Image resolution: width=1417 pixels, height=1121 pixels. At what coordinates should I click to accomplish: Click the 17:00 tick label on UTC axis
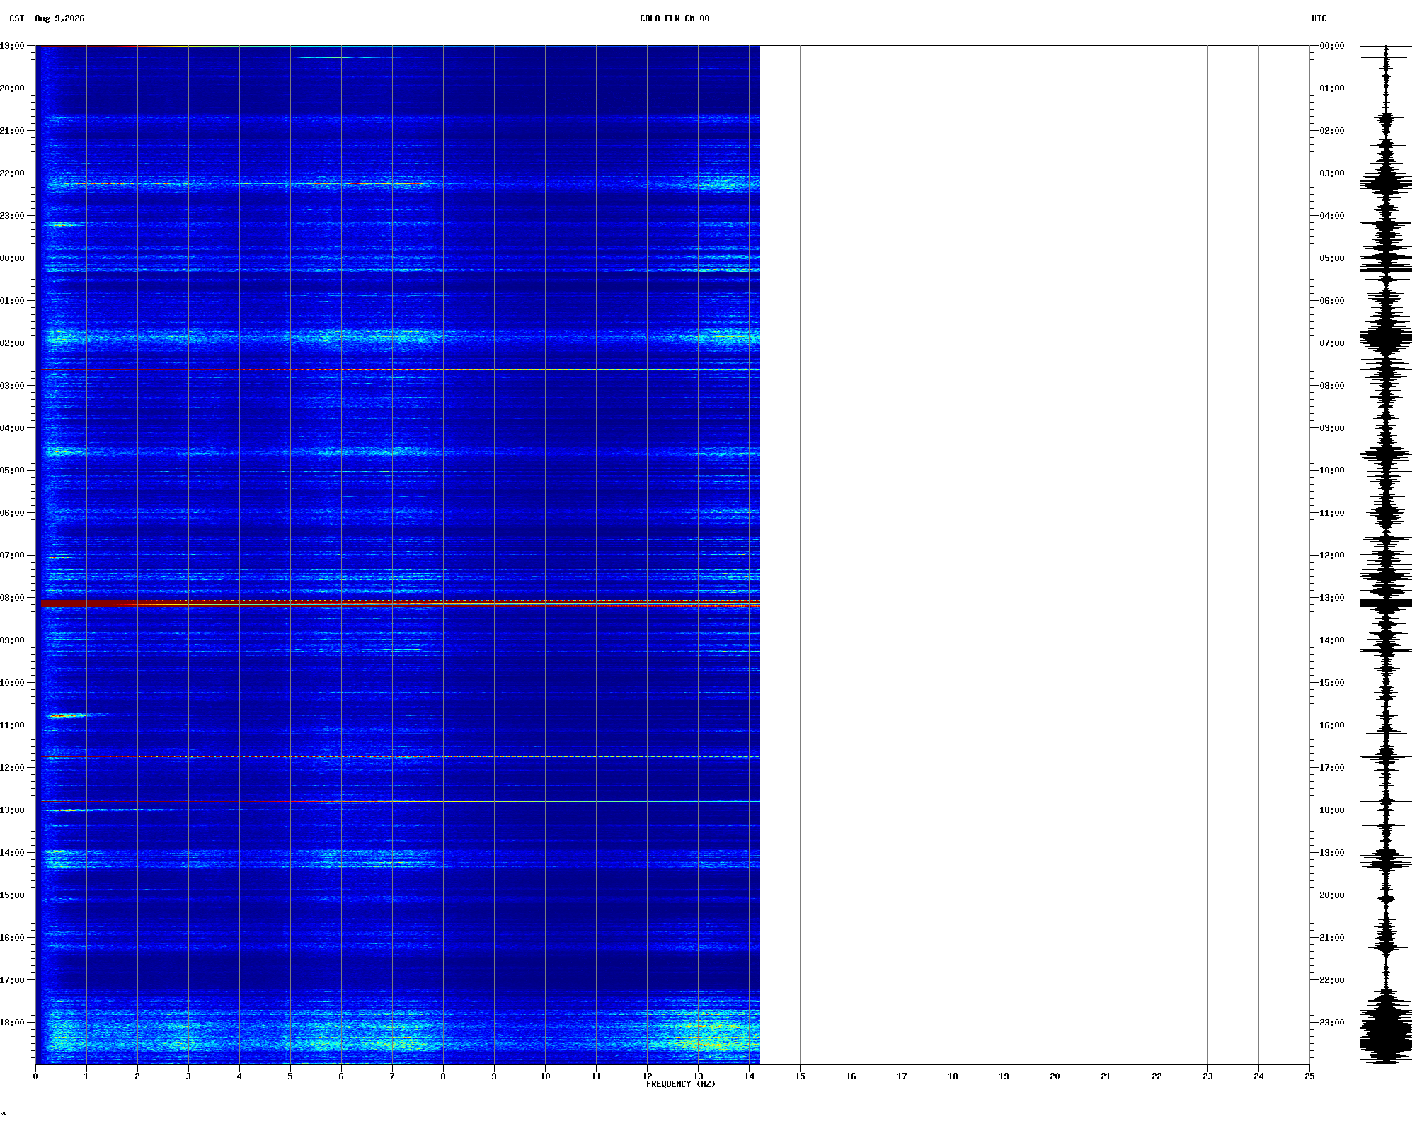1332,768
